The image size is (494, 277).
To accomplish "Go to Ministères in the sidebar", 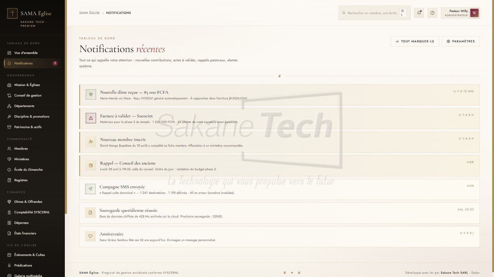I will 32,159.
